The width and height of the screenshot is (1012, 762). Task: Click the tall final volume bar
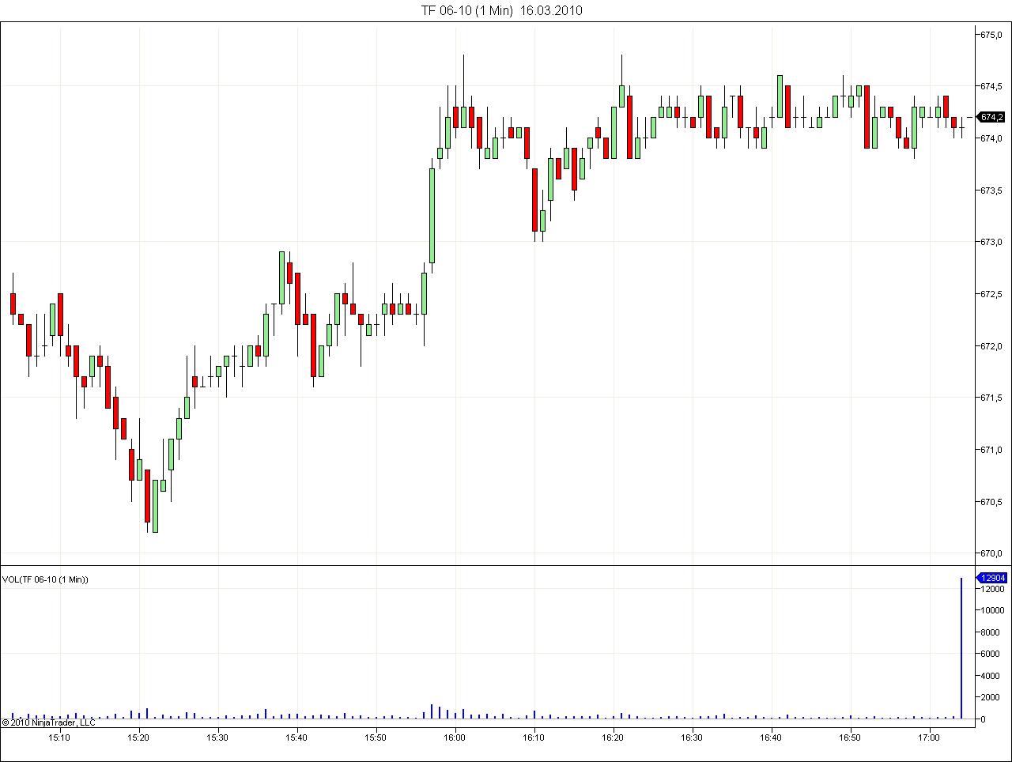961,648
